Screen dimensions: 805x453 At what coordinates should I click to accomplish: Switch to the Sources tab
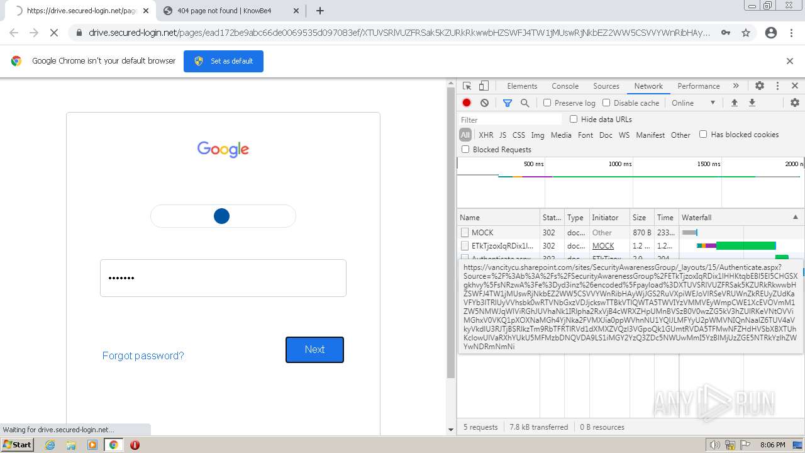click(606, 86)
